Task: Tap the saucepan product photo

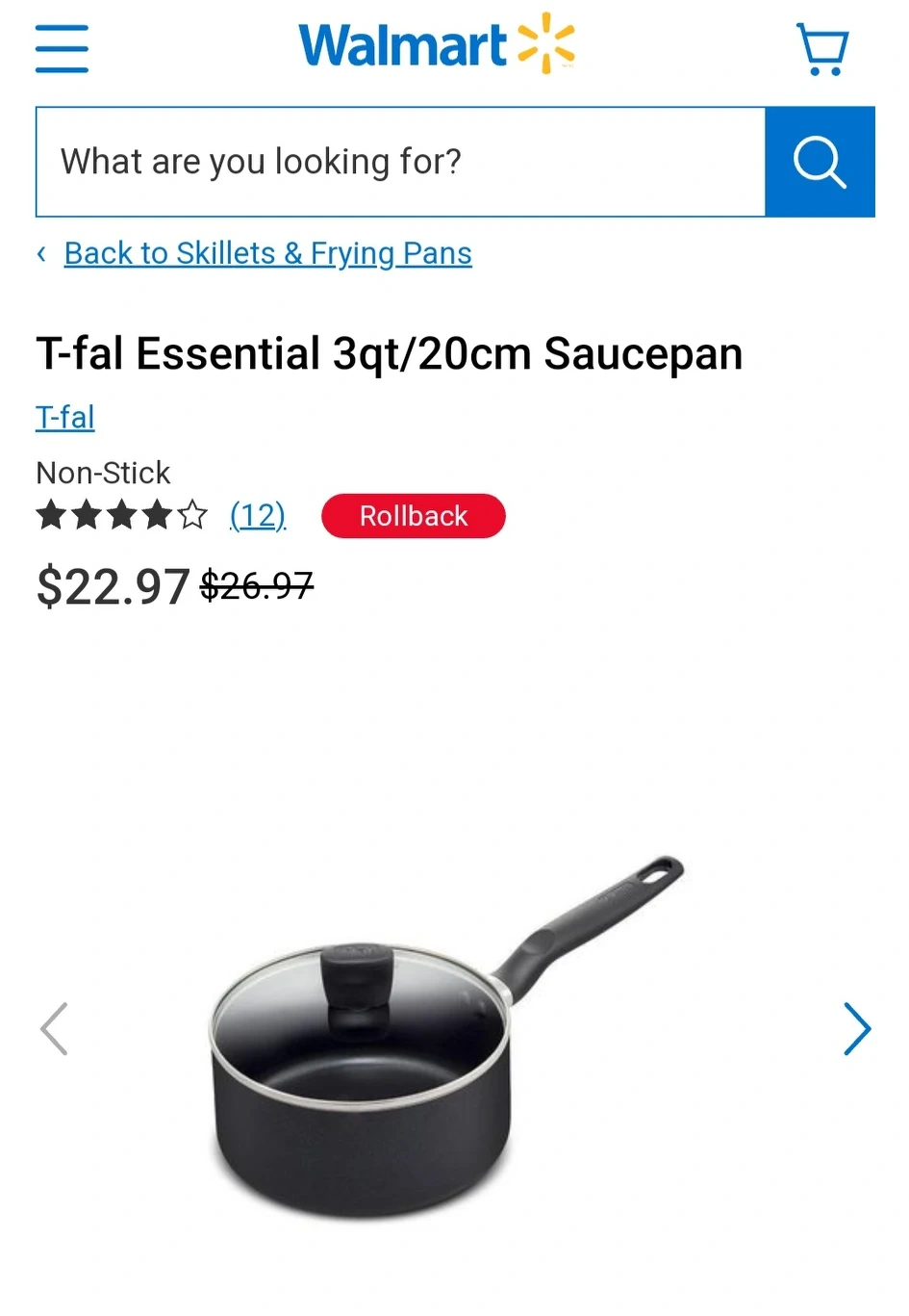Action: (446, 1038)
